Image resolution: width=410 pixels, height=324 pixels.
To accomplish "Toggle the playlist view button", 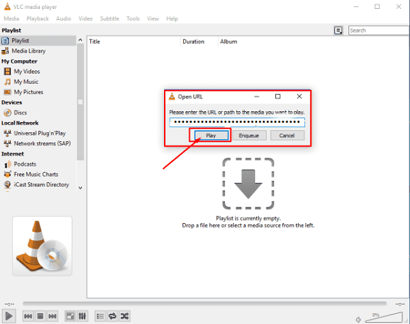I will (x=100, y=316).
